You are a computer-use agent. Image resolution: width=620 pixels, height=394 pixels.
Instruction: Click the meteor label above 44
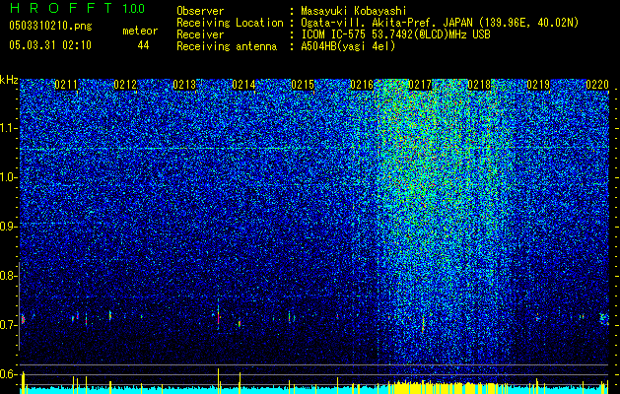(140, 31)
